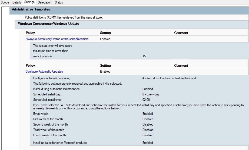Viewport: 249px width, 150px height.
Task: Switch to the Scope tab
Action: tap(5, 2)
